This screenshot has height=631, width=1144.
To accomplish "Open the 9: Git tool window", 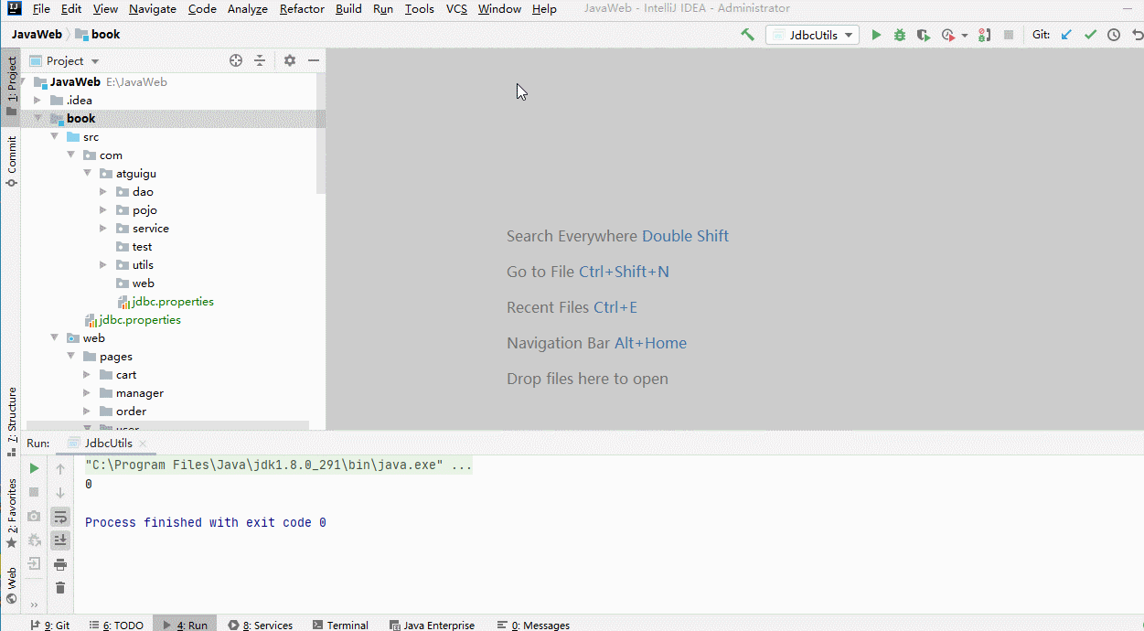I will (50, 625).
